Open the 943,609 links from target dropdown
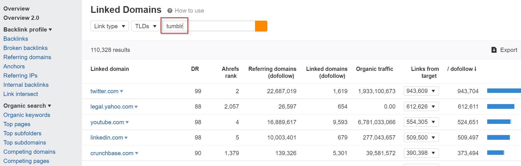Image resolution: width=521 pixels, height=166 pixels. (421, 91)
